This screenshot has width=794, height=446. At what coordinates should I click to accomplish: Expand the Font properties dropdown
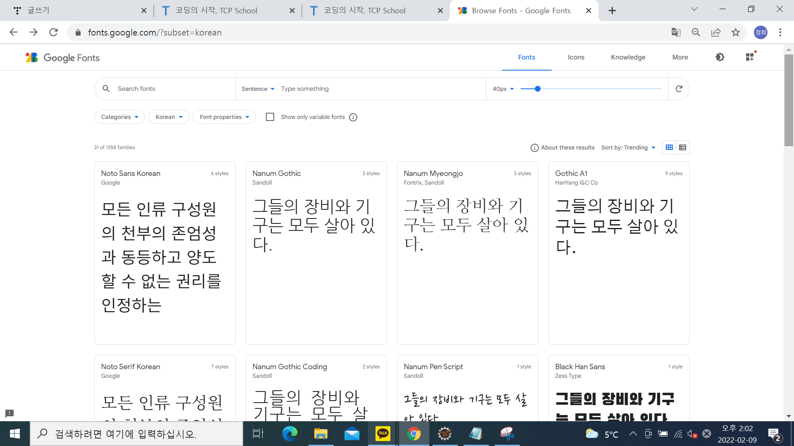tap(224, 117)
